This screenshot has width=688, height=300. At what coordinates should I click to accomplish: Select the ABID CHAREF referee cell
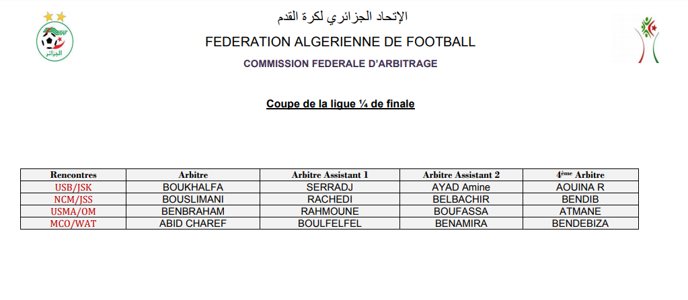(x=192, y=223)
